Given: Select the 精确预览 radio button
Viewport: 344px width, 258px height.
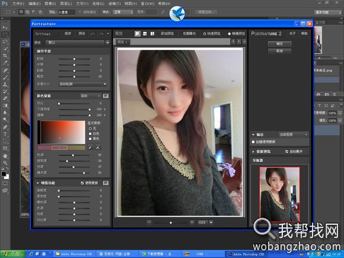Looking at the screenshot, I should (230, 34).
